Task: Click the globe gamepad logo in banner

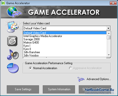Action: pos(14,12)
